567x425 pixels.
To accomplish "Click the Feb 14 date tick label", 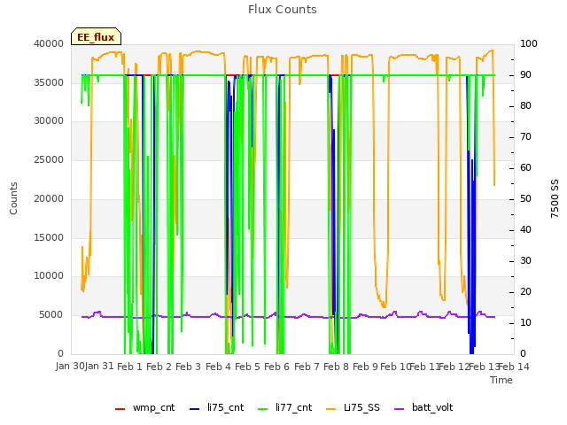I will click(514, 367).
